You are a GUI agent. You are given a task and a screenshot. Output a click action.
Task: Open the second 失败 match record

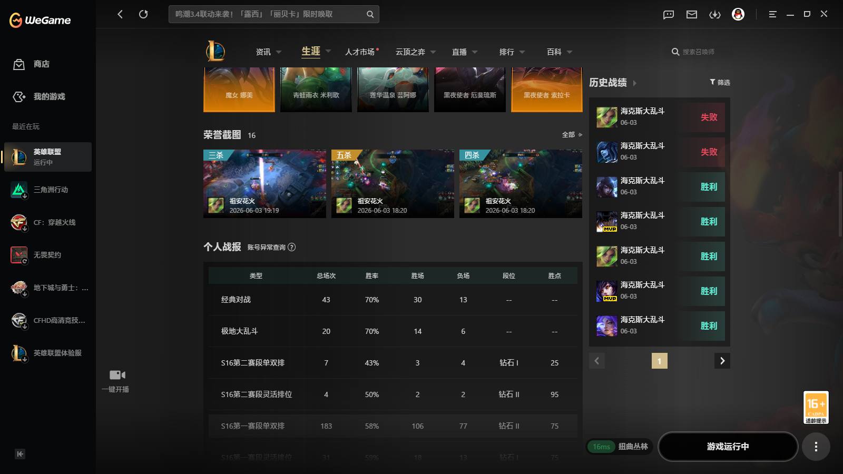660,152
